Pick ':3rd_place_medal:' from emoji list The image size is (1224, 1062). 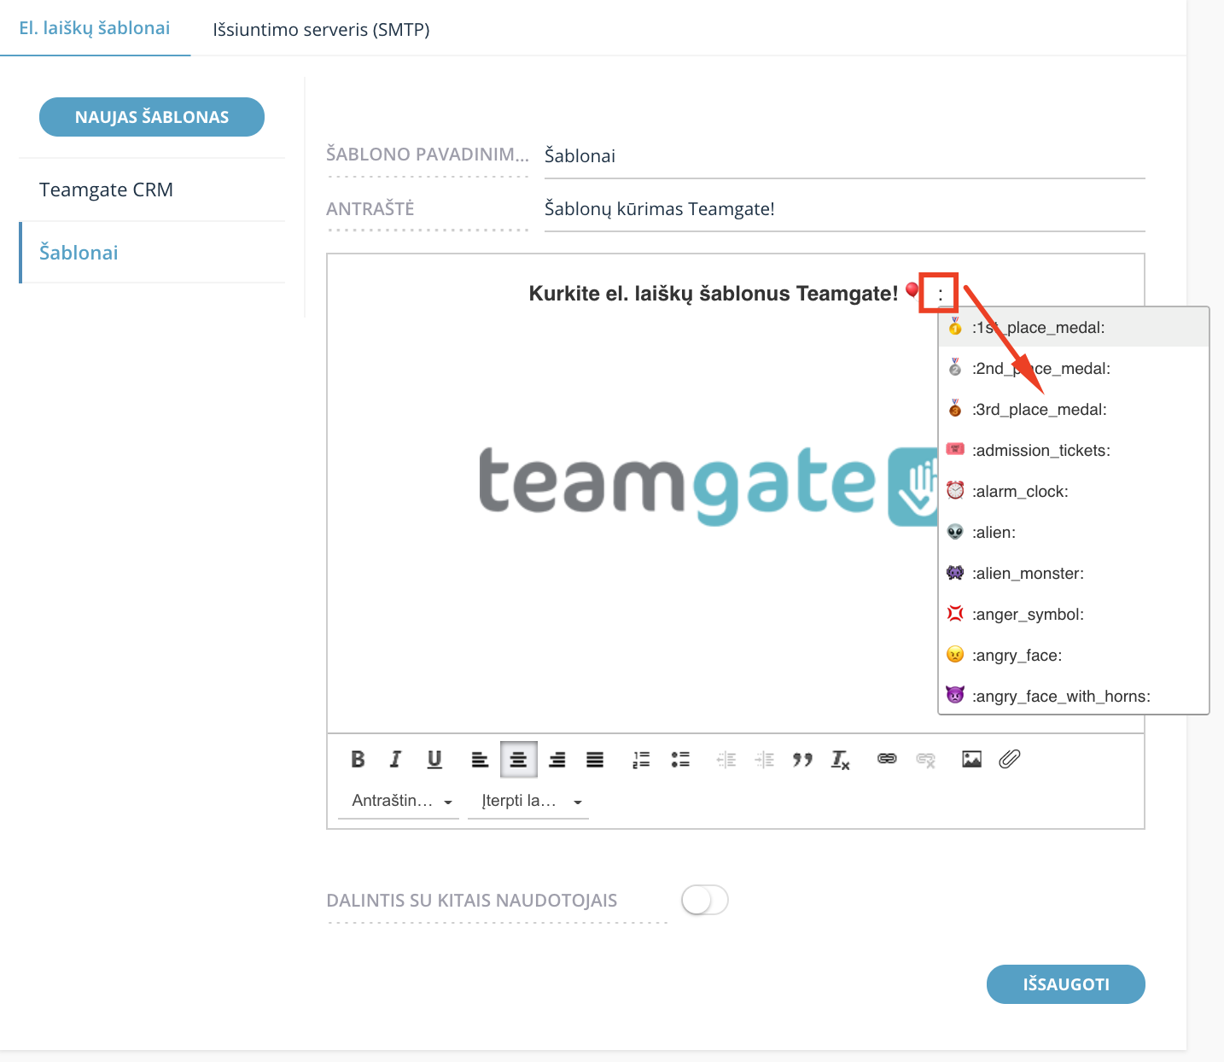(1074, 410)
